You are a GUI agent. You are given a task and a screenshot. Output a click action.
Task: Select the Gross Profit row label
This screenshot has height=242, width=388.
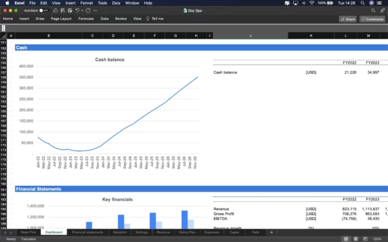[224, 214]
